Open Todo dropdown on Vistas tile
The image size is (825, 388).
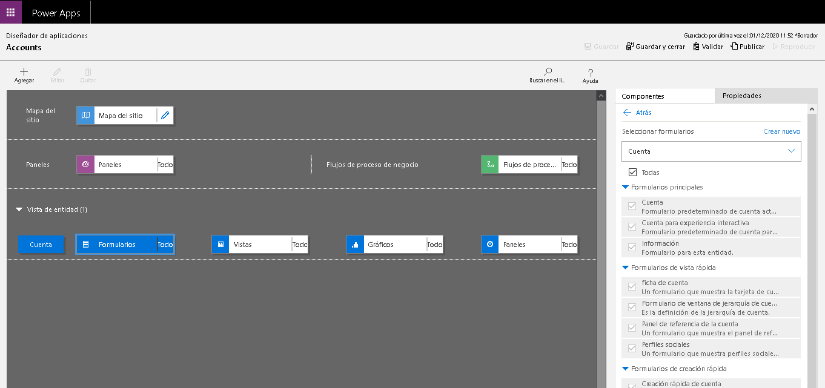tap(300, 245)
